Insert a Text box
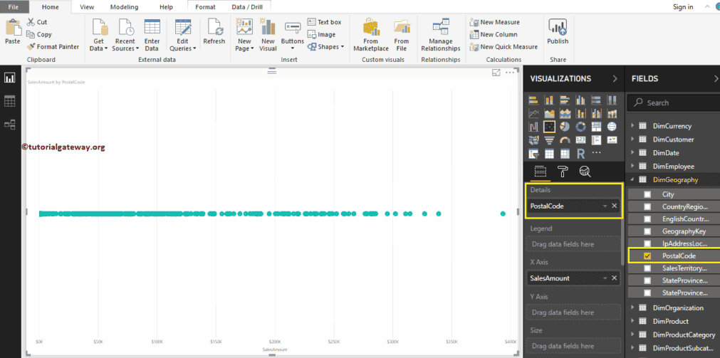Viewport: 720px width, 358px height. 324,22
